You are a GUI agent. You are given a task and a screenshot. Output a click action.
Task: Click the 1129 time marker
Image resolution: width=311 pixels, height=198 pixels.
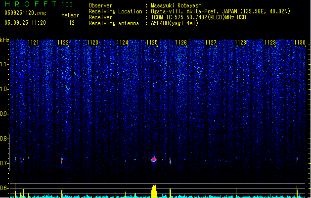click(x=270, y=43)
